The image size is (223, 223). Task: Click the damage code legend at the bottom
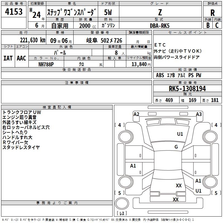point(98,220)
